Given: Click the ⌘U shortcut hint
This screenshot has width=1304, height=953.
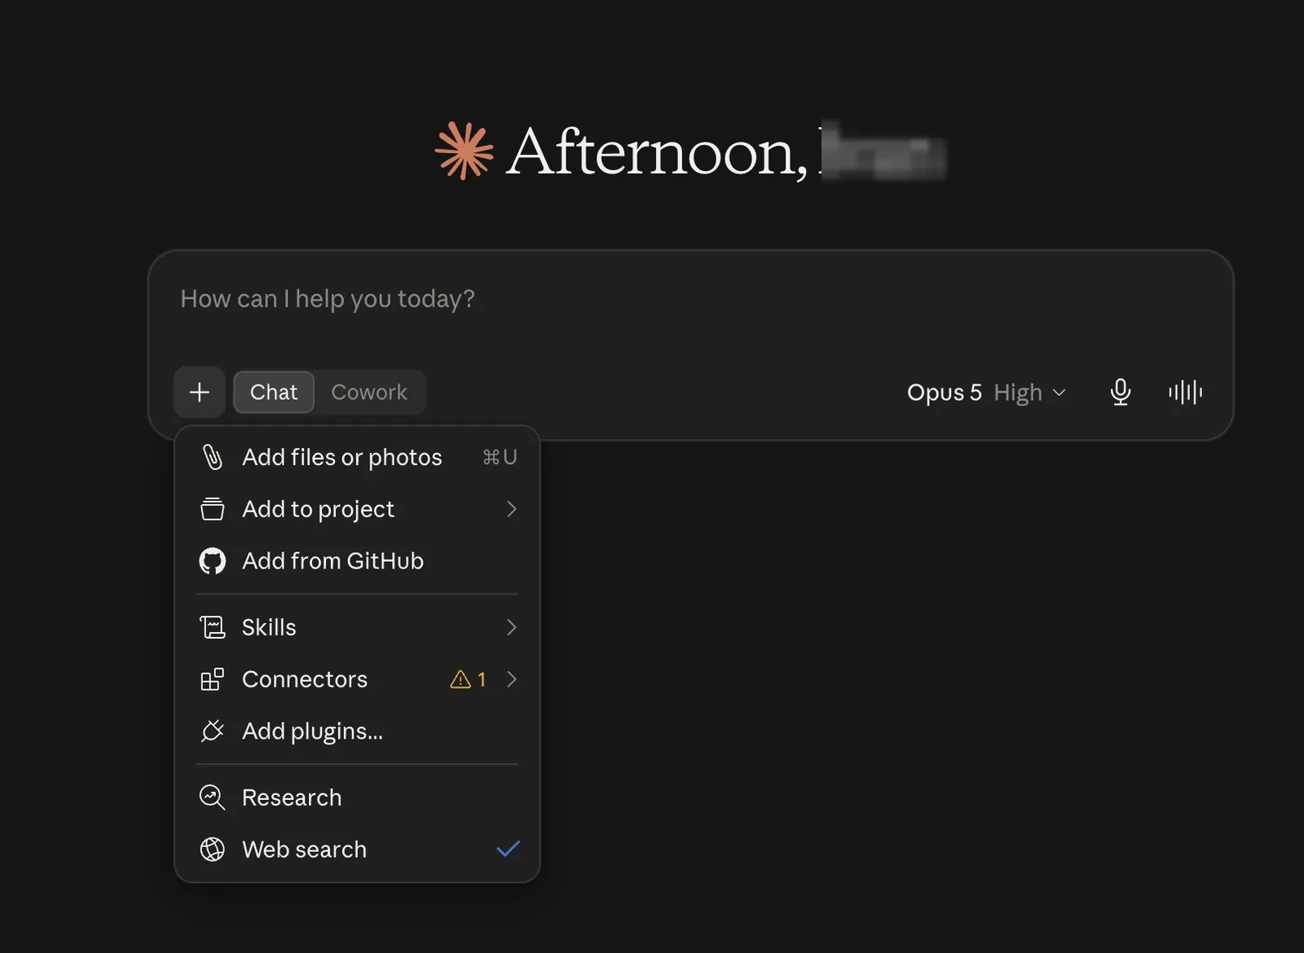Looking at the screenshot, I should (x=500, y=457).
